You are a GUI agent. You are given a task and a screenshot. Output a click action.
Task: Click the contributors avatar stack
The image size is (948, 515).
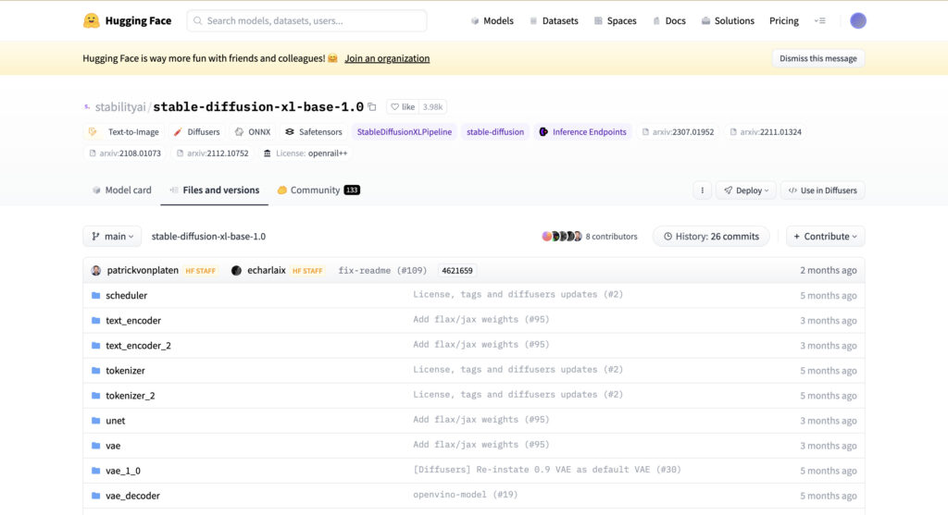562,236
